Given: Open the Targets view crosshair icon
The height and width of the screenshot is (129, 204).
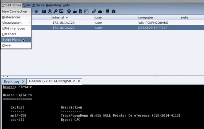Looking at the screenshot, I should pyautogui.click(x=36, y=11).
